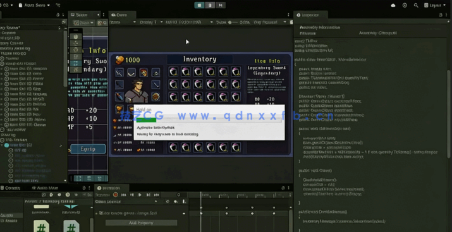
Task: Click the Play button in top toolbar
Action: [200, 5]
